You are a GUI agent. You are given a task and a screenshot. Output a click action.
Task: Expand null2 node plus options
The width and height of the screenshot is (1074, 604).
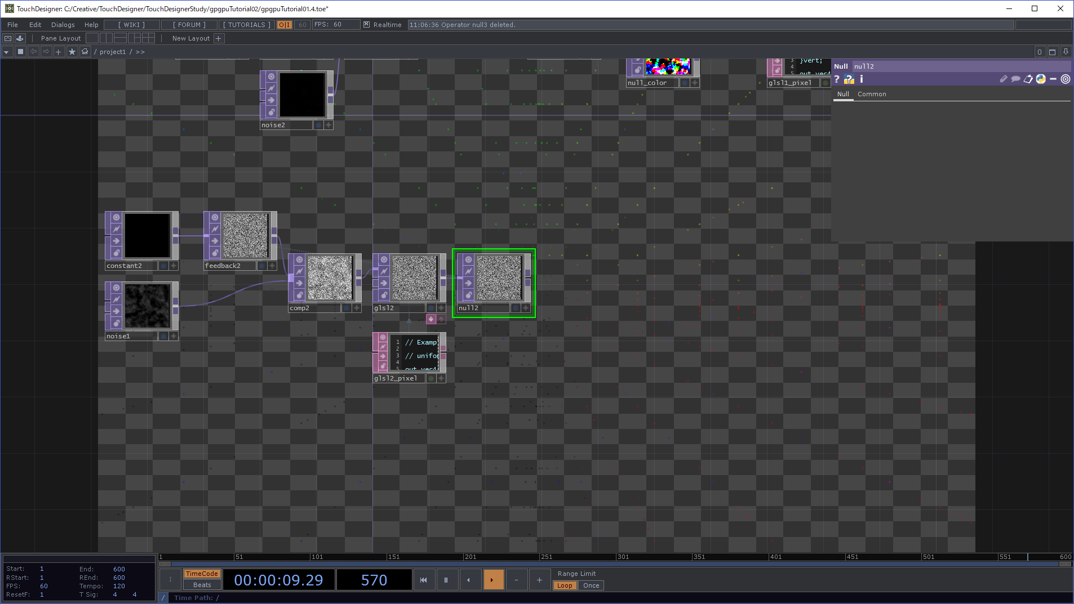click(526, 308)
